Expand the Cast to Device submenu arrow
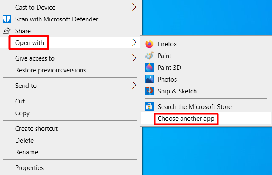Viewport: 272px width, 175px height. click(x=135, y=7)
